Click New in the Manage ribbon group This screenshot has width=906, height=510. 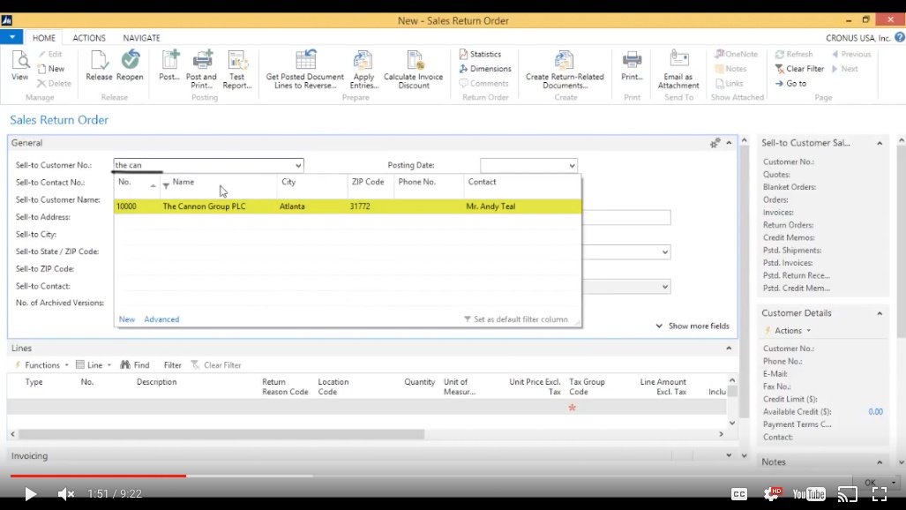pos(51,69)
